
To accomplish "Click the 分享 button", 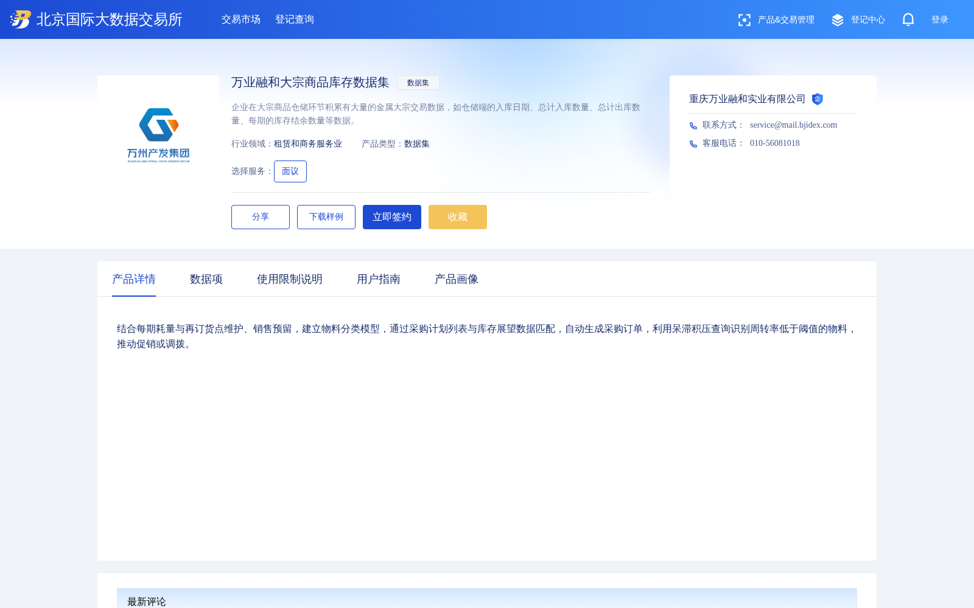I will tap(261, 217).
